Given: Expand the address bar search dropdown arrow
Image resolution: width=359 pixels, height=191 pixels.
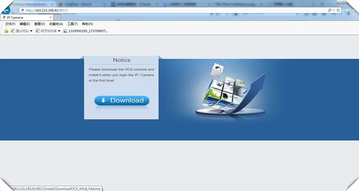Looking at the screenshot, I should (334, 10).
